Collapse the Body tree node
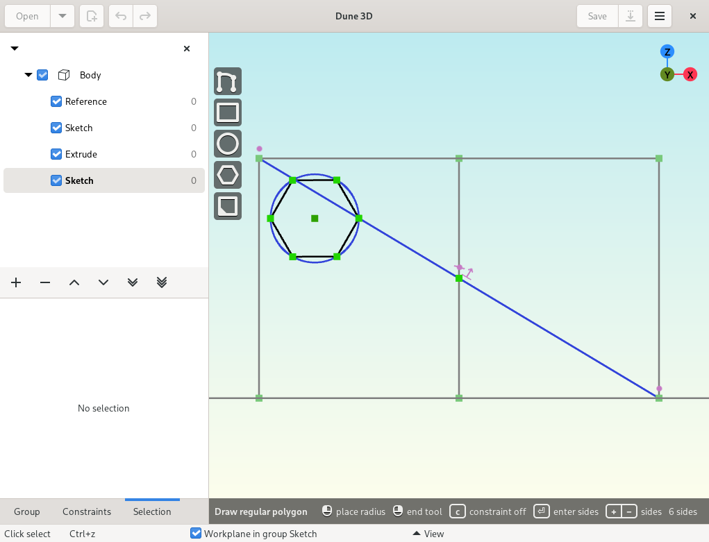Screen dimensions: 709x542 click(x=28, y=75)
